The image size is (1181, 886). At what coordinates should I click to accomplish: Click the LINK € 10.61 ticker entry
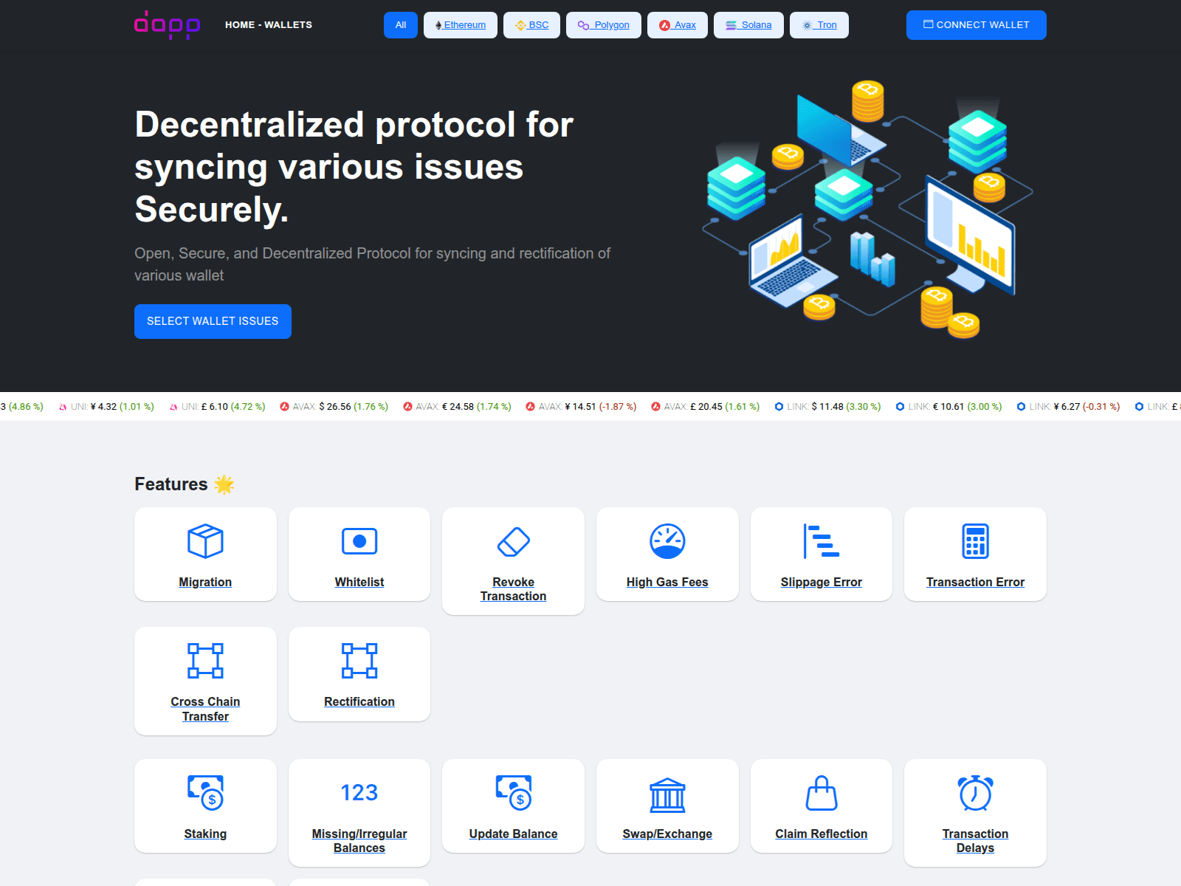948,407
